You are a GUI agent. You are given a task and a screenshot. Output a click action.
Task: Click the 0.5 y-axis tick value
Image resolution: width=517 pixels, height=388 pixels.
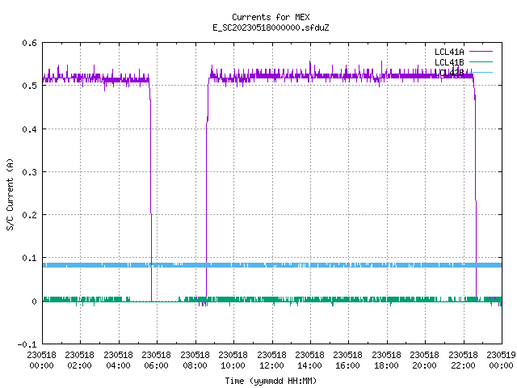(29, 86)
